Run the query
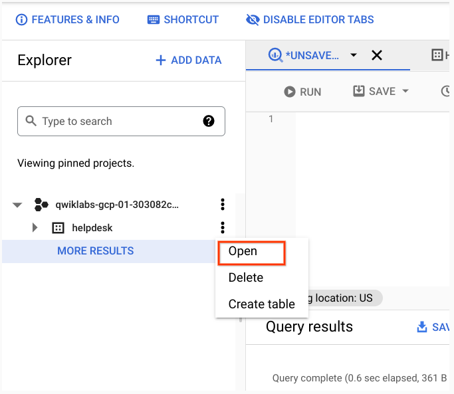Viewport: 454px width, 394px height. point(302,92)
